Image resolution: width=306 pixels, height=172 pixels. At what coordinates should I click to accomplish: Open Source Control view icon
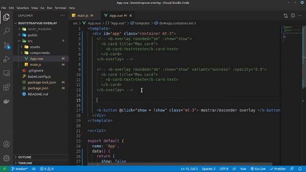(6, 45)
